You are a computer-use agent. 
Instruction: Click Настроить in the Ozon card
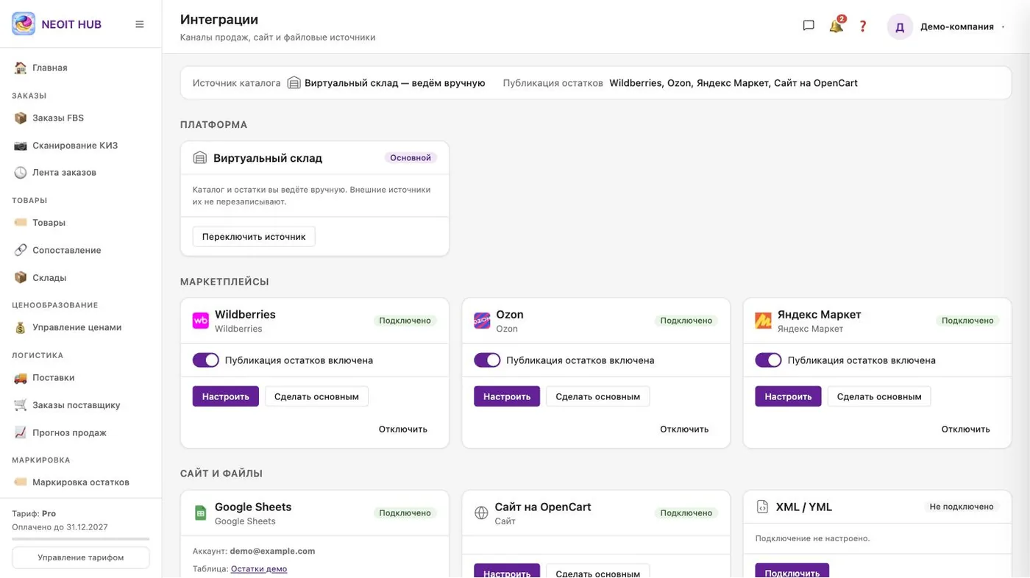[507, 396]
